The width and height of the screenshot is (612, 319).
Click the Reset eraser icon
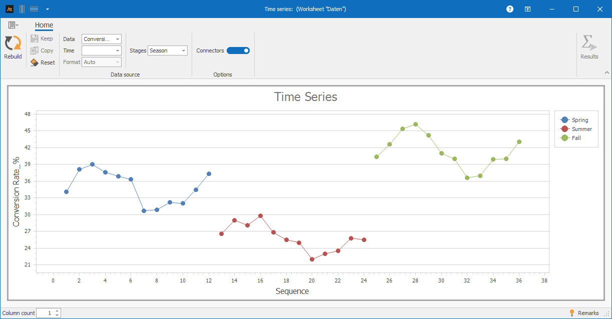tap(35, 62)
